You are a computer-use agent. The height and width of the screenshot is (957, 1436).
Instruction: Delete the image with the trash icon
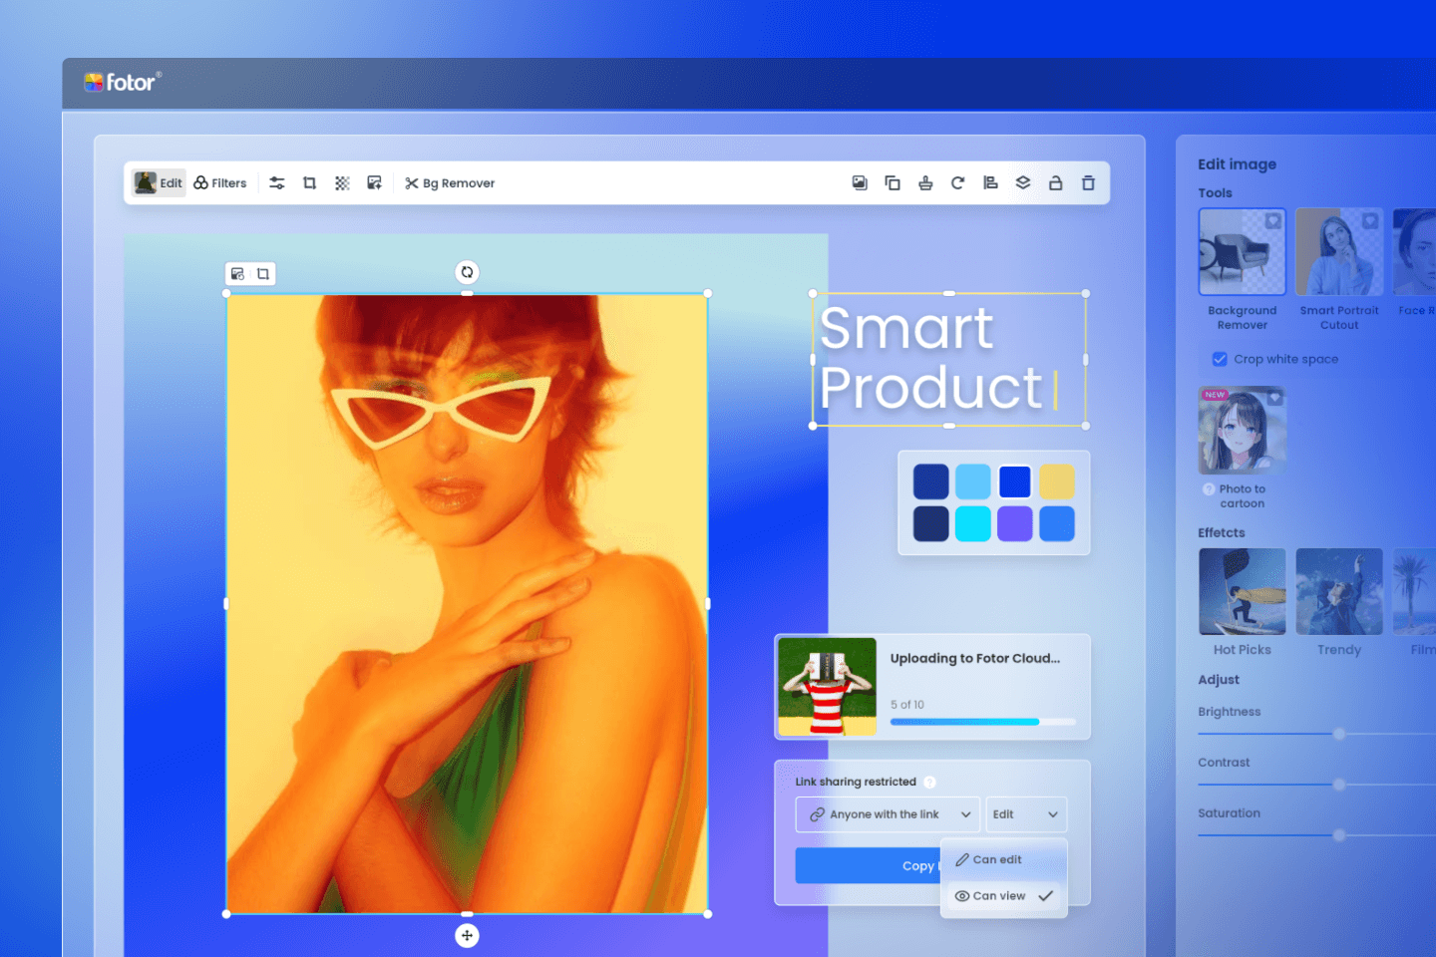(x=1088, y=183)
